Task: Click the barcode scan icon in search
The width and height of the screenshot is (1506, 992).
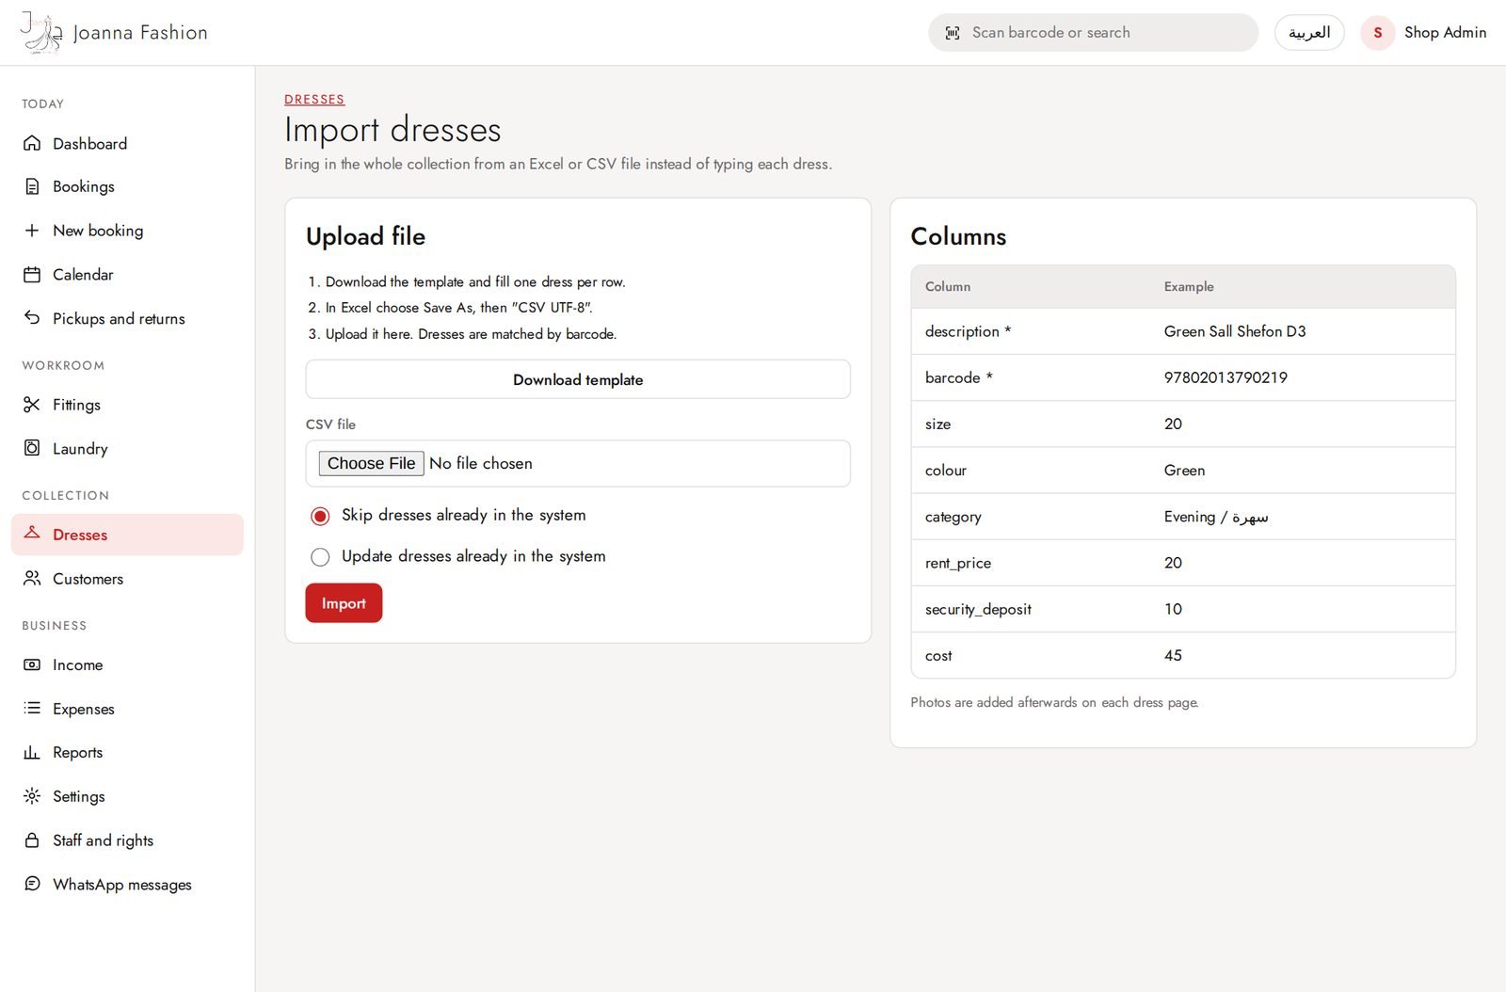Action: pos(953,33)
